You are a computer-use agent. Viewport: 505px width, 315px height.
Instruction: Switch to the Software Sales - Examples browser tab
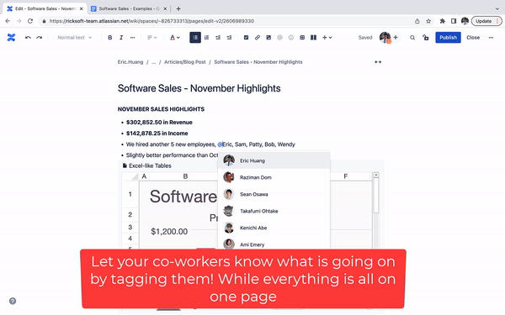129,8
